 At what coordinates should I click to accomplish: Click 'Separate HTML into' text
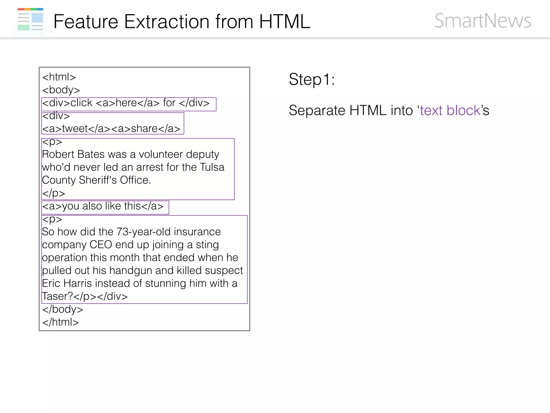[351, 110]
